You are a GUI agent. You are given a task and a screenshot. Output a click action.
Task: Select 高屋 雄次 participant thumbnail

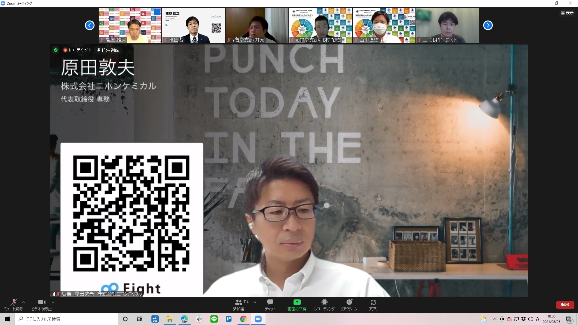coord(130,25)
